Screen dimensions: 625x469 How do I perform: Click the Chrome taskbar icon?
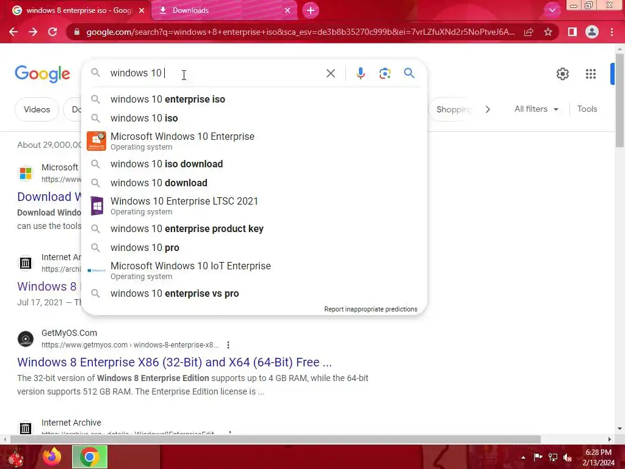[90, 457]
